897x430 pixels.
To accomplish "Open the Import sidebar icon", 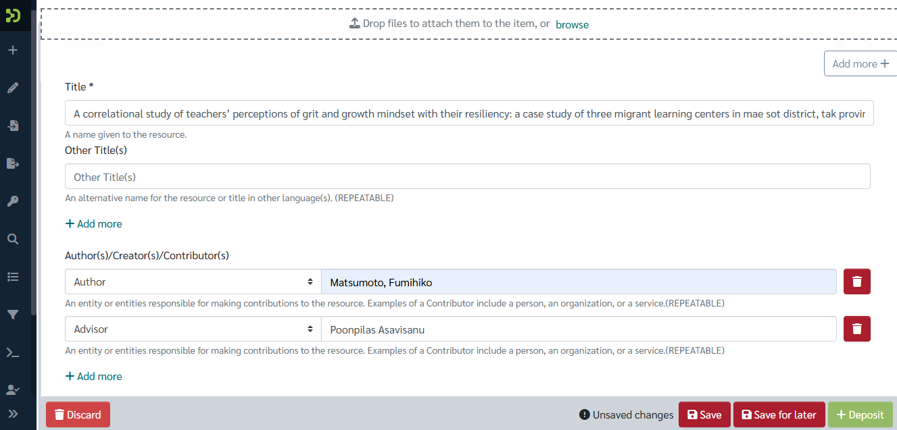I will [x=13, y=126].
